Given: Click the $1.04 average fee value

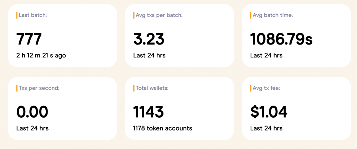Looking at the screenshot, I should pos(268,112).
